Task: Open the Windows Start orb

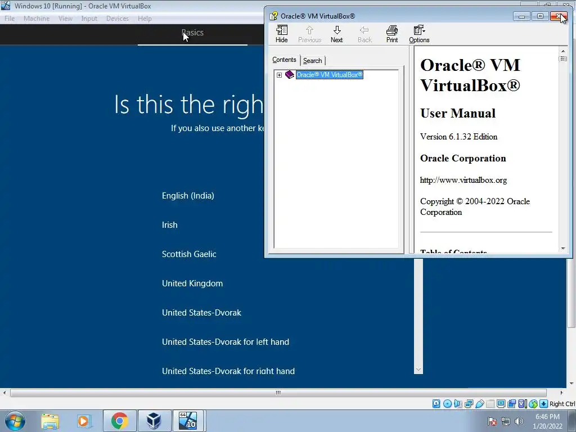Action: [15, 421]
